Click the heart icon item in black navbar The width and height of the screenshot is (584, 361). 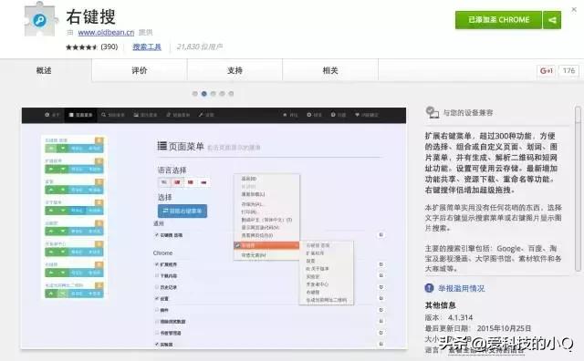click(x=367, y=115)
